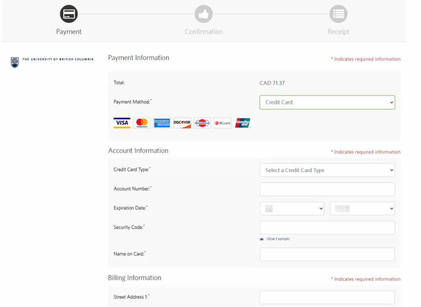Click the Discover card logo

click(x=182, y=123)
